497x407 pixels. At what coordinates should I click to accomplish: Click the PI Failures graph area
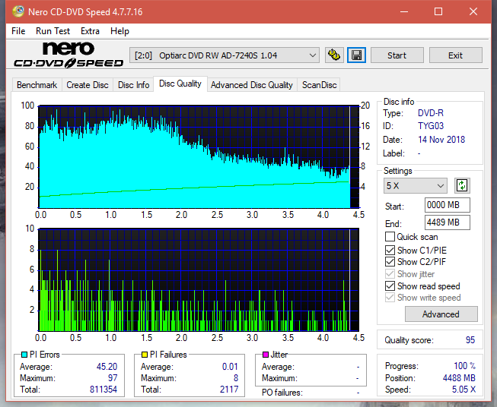pos(199,280)
